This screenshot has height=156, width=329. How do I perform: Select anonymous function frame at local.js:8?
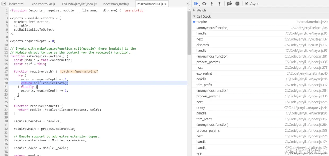260,28
